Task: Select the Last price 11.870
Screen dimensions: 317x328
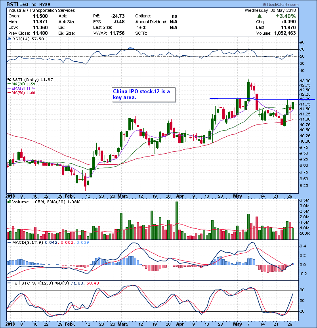Action: coord(288,27)
